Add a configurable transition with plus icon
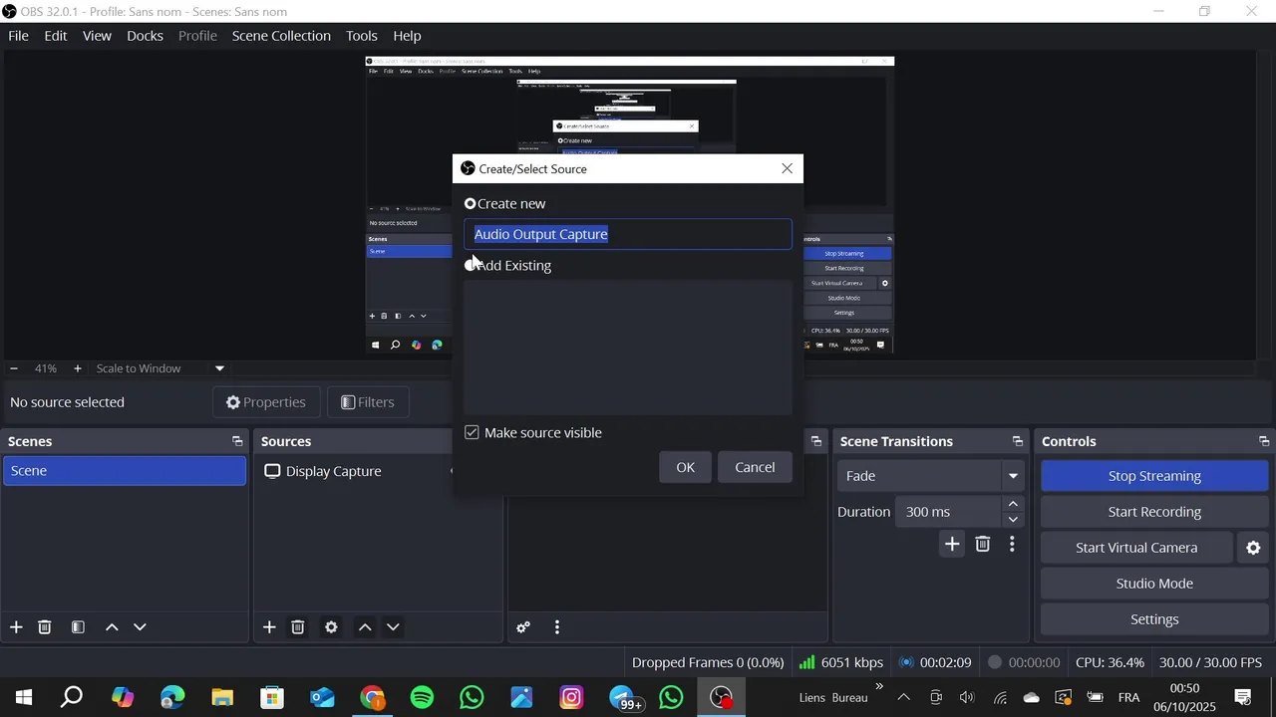Viewport: 1276px width, 717px height. point(952,544)
